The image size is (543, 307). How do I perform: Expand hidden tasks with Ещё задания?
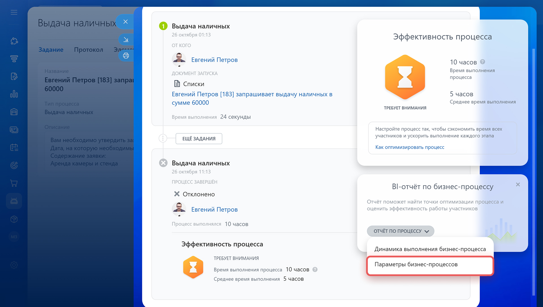(x=199, y=139)
